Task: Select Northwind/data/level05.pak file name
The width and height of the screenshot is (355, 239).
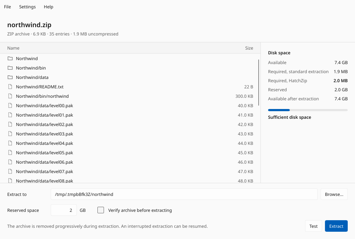Action: (44, 153)
